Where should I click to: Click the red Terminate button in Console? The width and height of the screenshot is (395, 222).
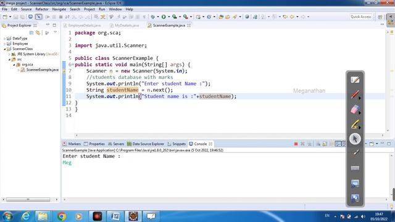point(296,144)
